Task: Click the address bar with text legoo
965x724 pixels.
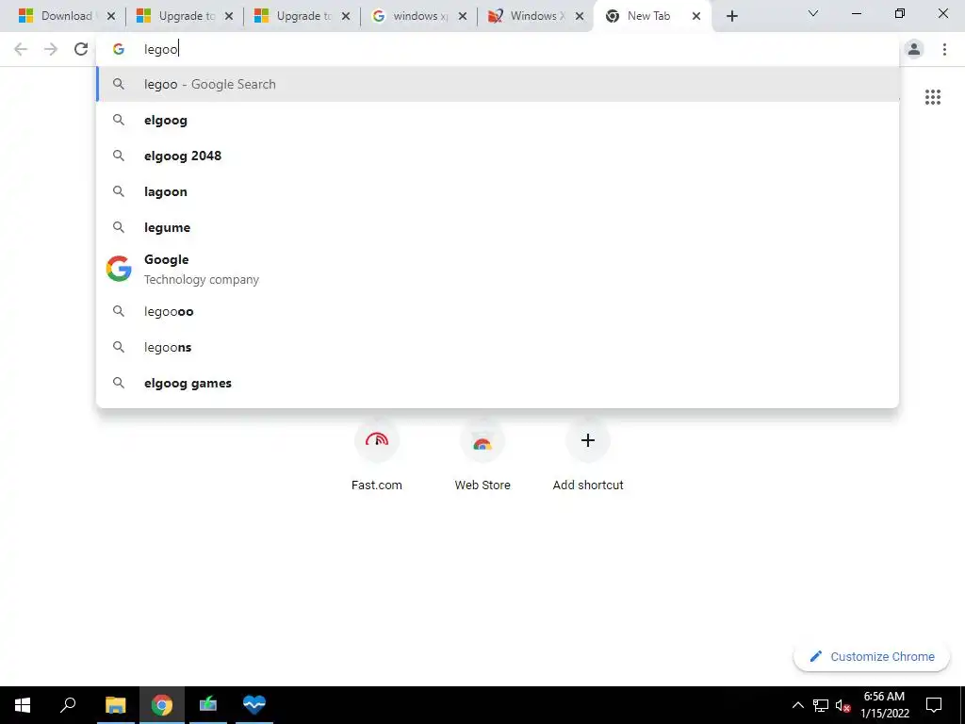Action: [x=498, y=49]
